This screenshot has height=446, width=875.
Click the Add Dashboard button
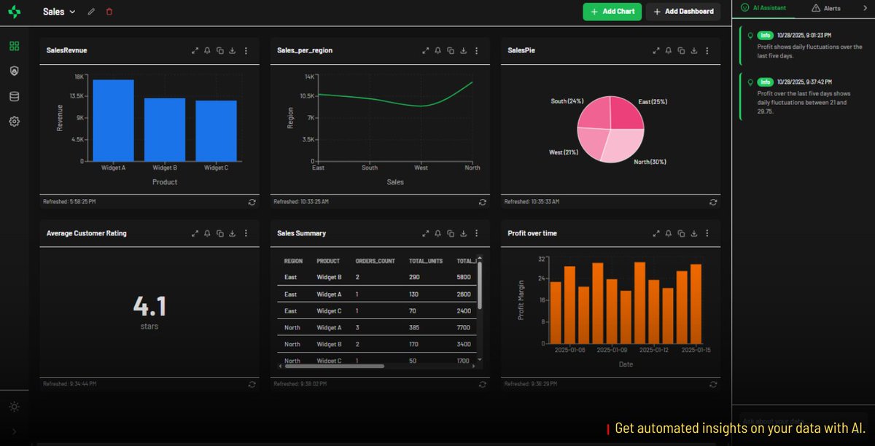683,12
